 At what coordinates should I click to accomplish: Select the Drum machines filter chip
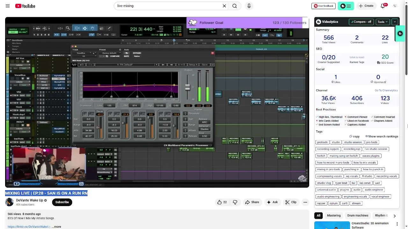[358, 216]
